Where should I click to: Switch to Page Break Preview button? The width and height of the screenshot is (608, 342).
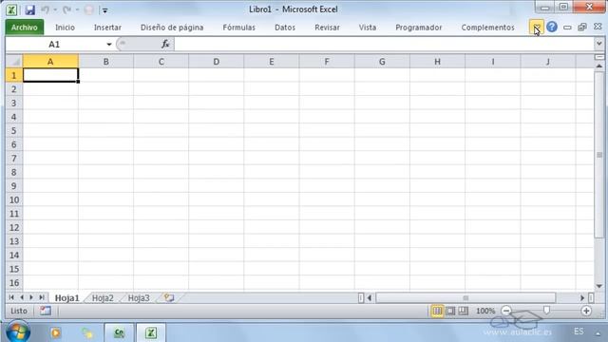pyautogui.click(x=463, y=311)
